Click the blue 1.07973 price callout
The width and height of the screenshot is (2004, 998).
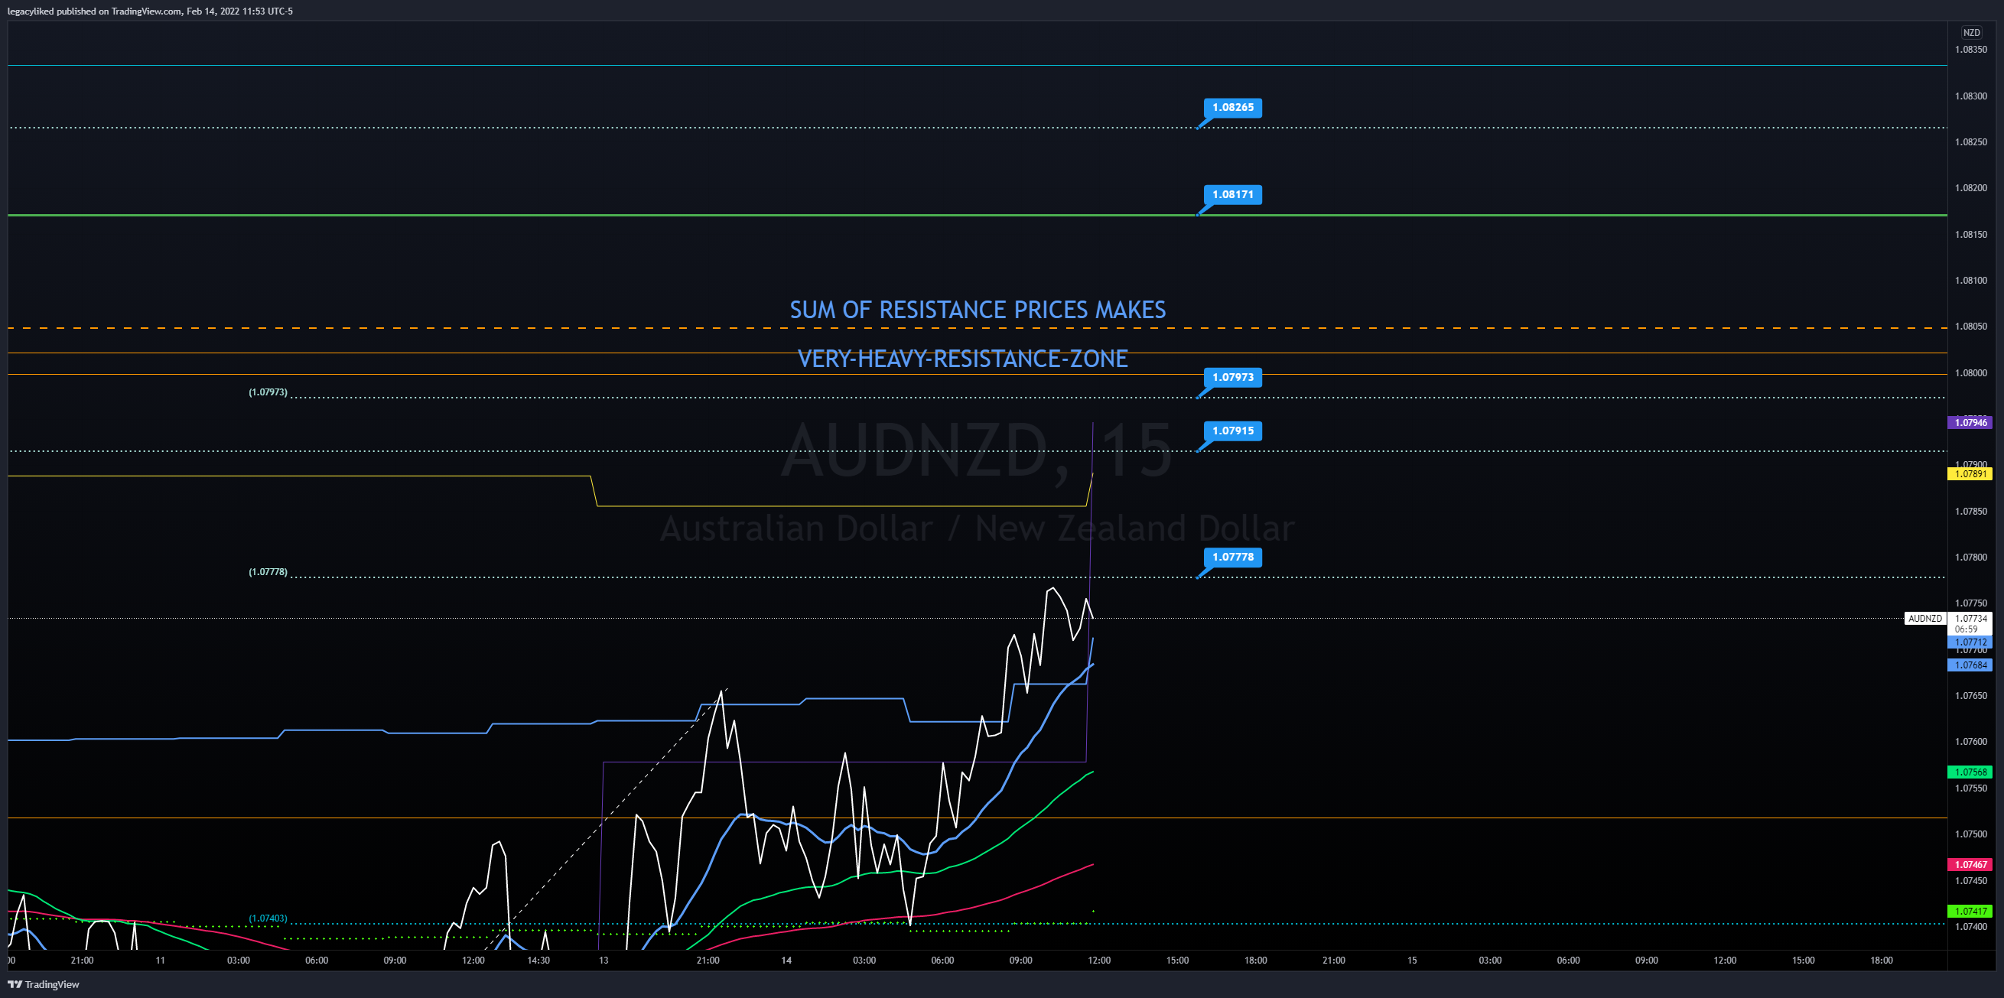(1232, 377)
